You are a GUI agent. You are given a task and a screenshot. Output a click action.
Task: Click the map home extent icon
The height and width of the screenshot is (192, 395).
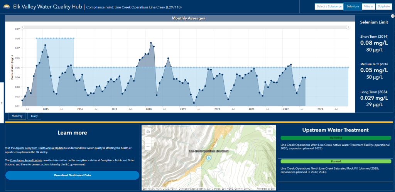click(x=148, y=132)
